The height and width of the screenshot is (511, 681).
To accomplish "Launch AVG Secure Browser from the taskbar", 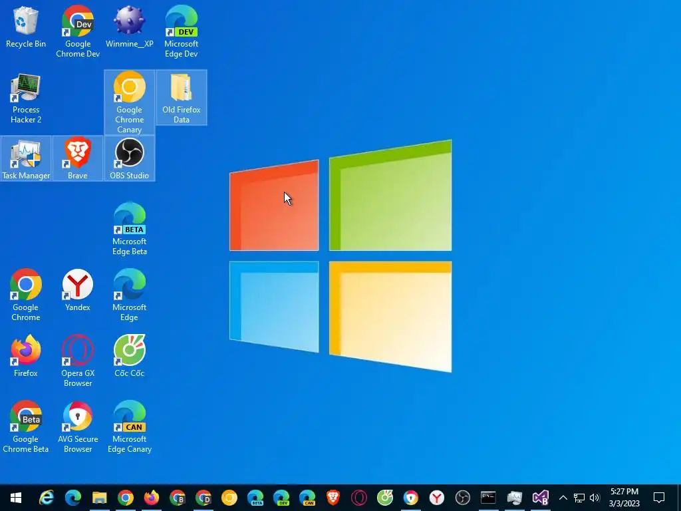I will (x=411, y=498).
